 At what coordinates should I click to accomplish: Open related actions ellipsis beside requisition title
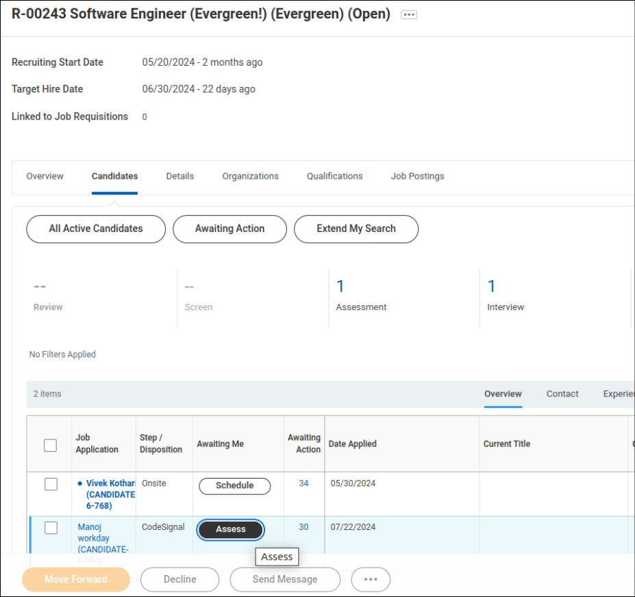(x=409, y=15)
